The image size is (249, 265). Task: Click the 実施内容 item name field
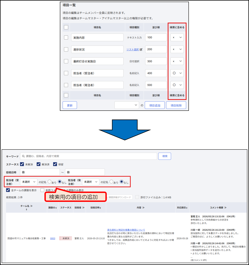point(97,37)
